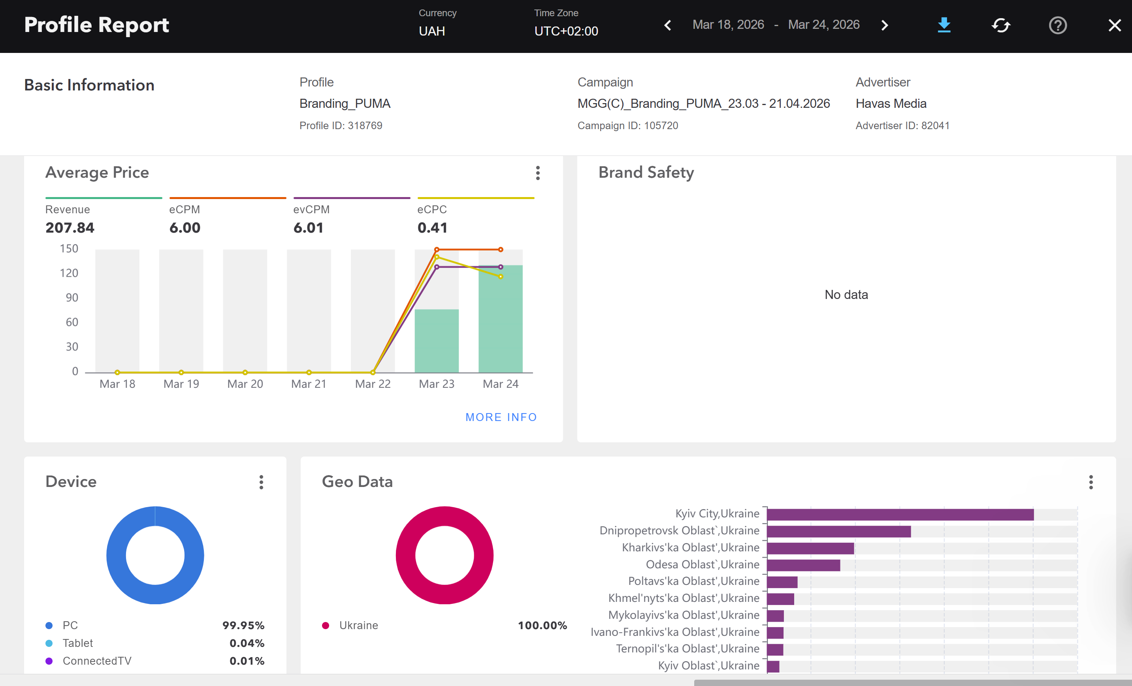Download the profile report
The width and height of the screenshot is (1132, 686).
[x=944, y=25]
